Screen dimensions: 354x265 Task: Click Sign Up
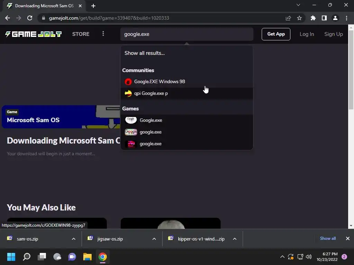(334, 34)
